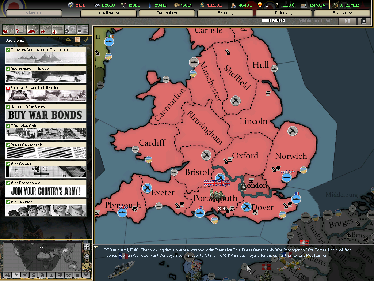Click the date 0:00 August 1, 1940
374x281 pixels.
pyautogui.click(x=315, y=21)
